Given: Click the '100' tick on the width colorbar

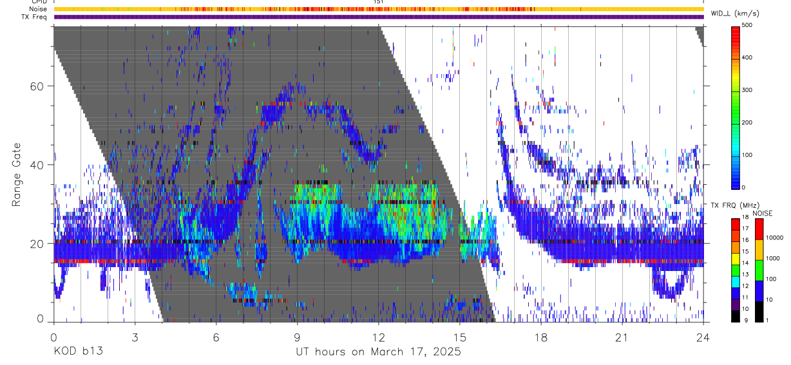Looking at the screenshot, I should [748, 155].
